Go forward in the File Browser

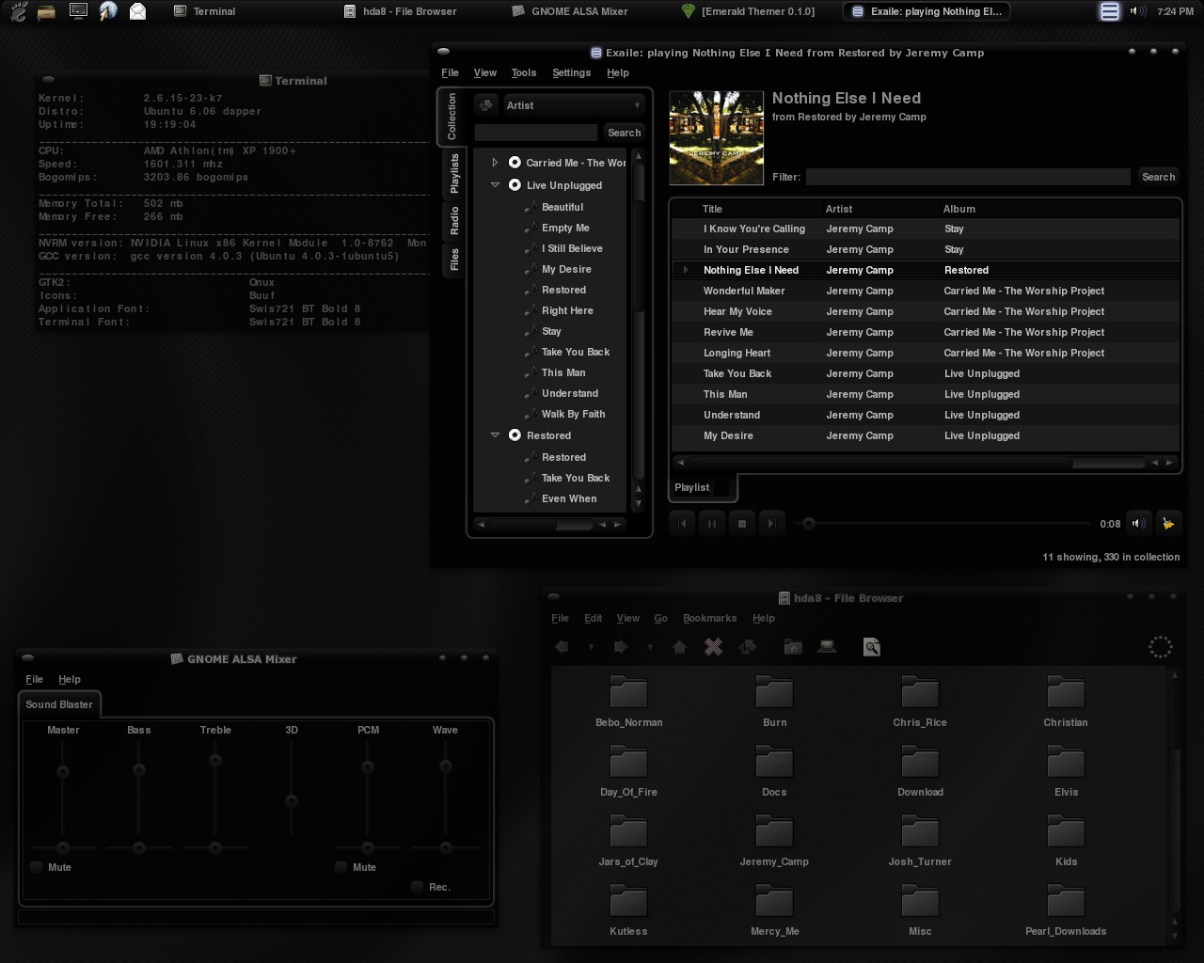[621, 647]
